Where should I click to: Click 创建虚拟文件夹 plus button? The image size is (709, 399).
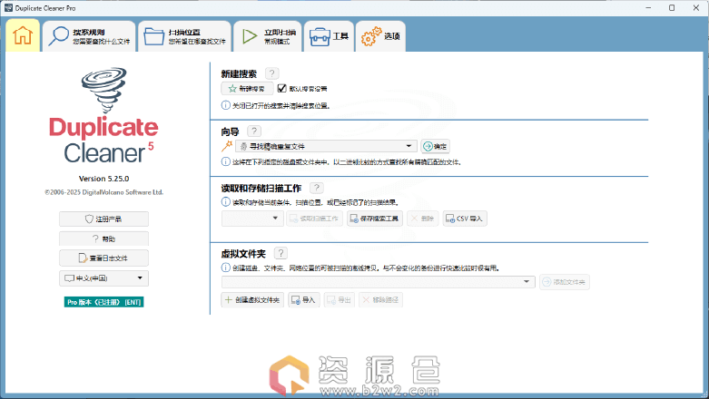coord(252,299)
